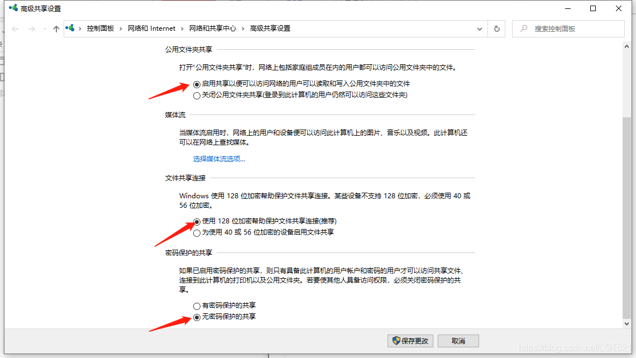This screenshot has height=358, width=636.
Task: Click the 保存更改 button
Action: (x=410, y=341)
